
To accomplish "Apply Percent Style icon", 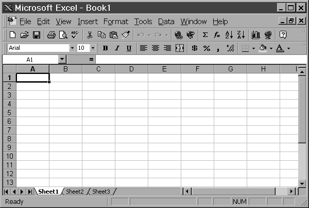I will pyautogui.click(x=207, y=48).
